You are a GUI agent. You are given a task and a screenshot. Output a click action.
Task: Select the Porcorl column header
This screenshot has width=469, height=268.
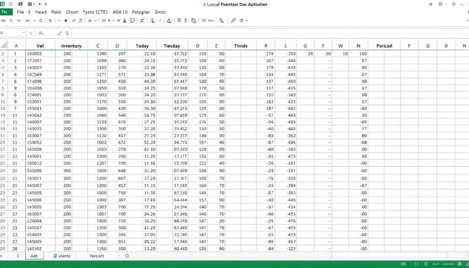384,46
